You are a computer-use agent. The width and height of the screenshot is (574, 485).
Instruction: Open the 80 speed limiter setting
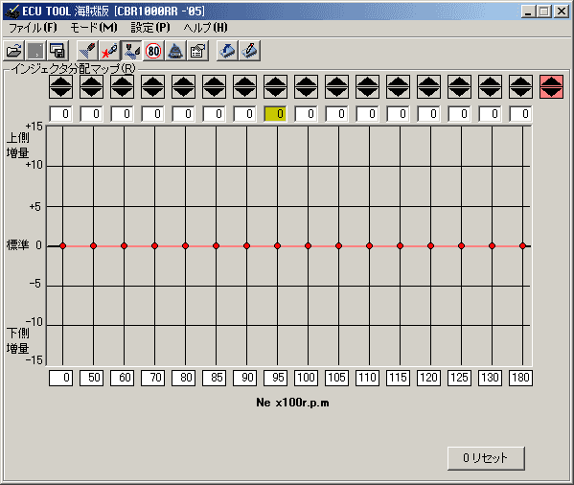[153, 51]
